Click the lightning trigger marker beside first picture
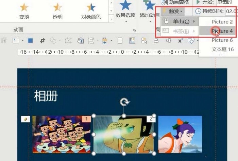This screenshot has height=161, width=238. pyautogui.click(x=26, y=119)
